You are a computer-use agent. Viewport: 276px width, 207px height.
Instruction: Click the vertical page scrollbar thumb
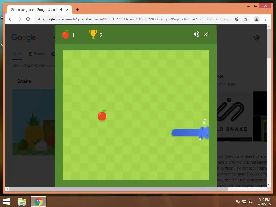pos(269,43)
